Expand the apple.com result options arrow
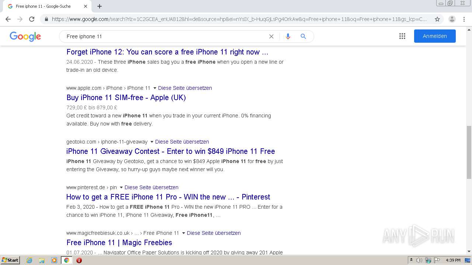 click(x=154, y=88)
